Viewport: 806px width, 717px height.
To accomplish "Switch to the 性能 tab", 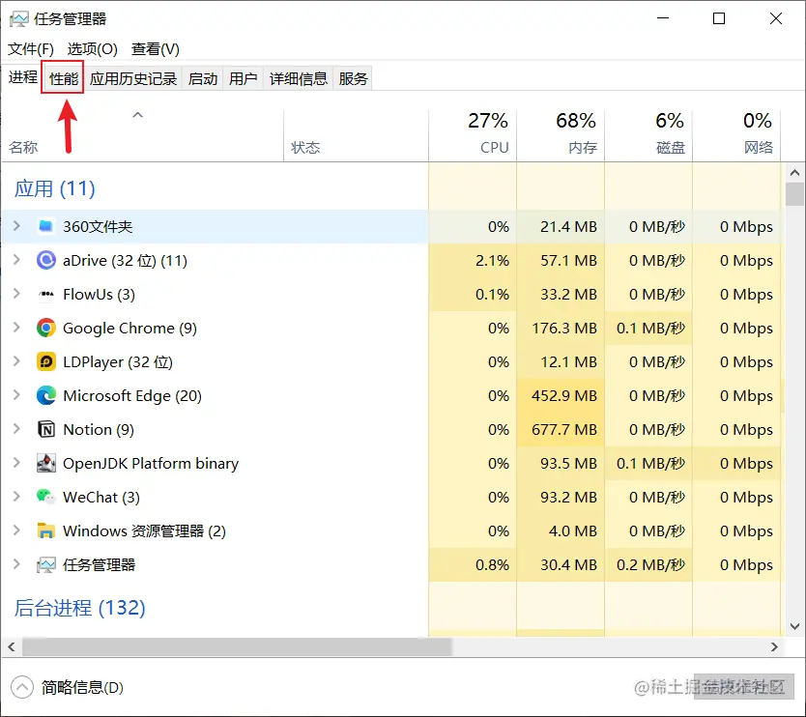I will (x=63, y=78).
